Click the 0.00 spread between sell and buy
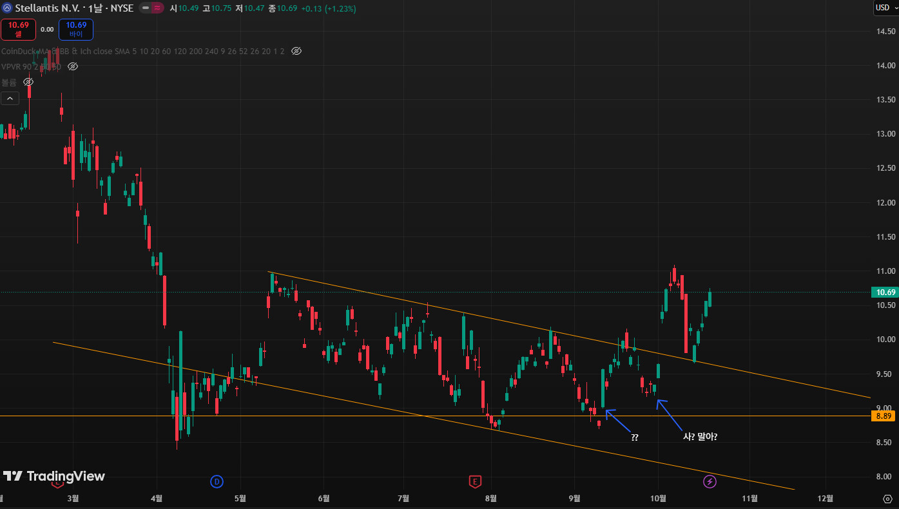899x509 pixels. pos(47,29)
